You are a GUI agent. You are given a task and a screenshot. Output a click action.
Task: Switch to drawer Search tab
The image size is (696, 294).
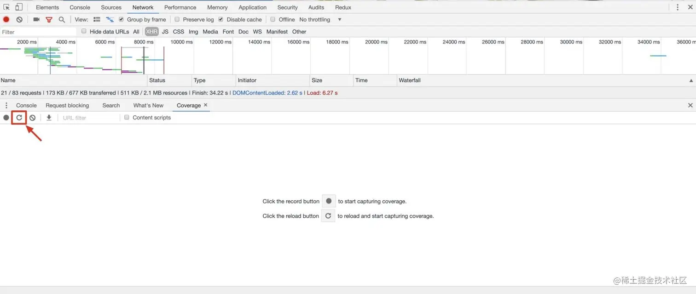[x=111, y=105]
